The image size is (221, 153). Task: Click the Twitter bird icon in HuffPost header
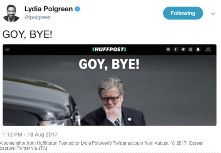tap(183, 49)
